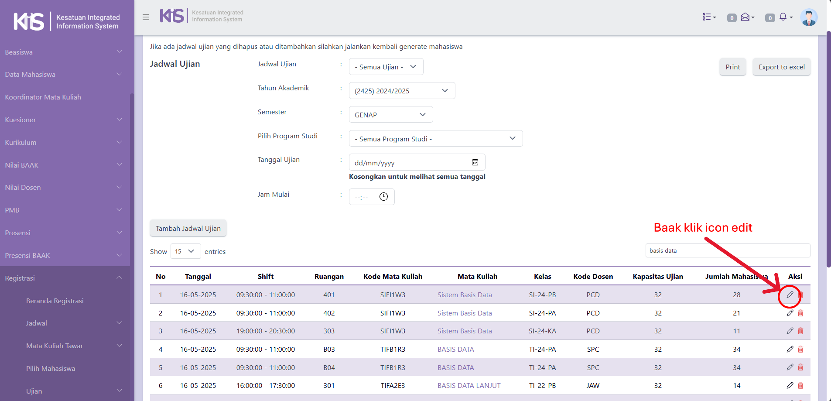
Task: Open calendar picker in Tanggal Ujian field
Action: pos(475,162)
